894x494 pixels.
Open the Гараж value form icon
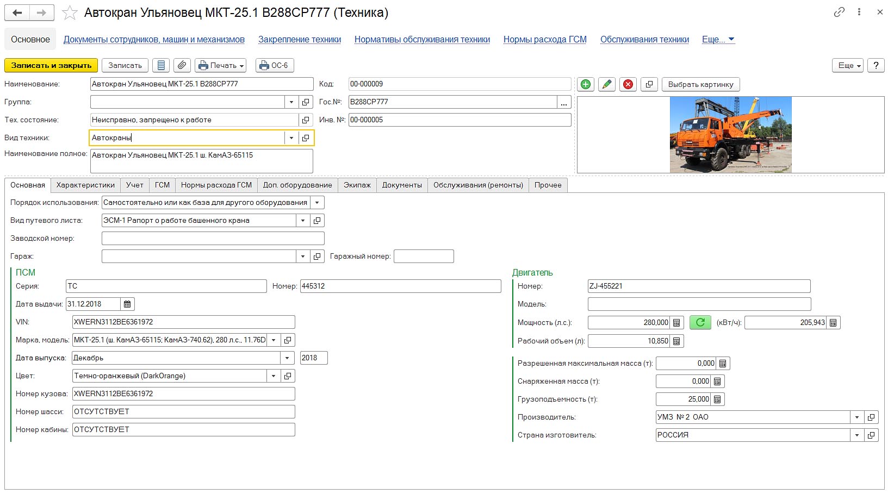317,257
